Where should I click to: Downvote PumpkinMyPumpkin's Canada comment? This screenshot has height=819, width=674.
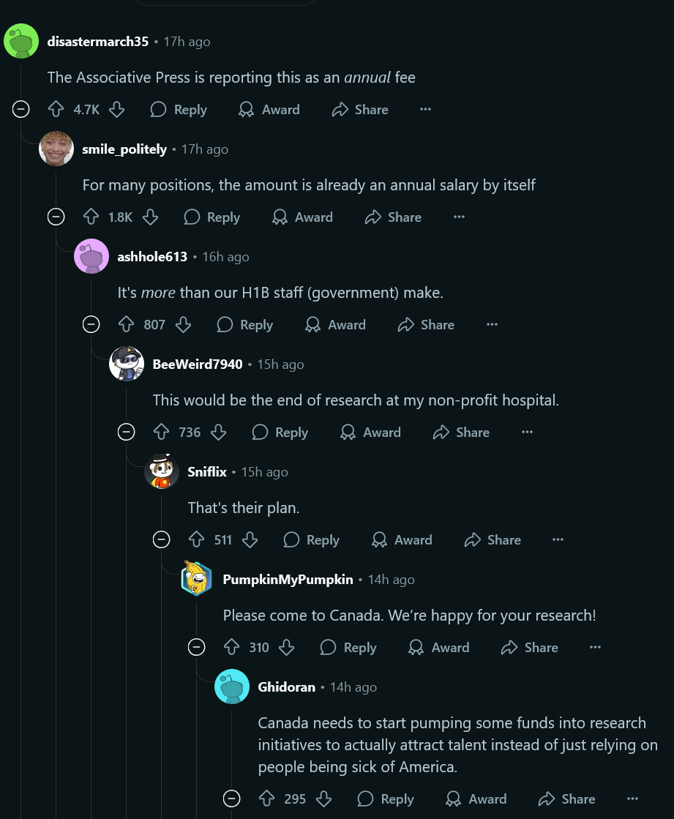pos(287,647)
